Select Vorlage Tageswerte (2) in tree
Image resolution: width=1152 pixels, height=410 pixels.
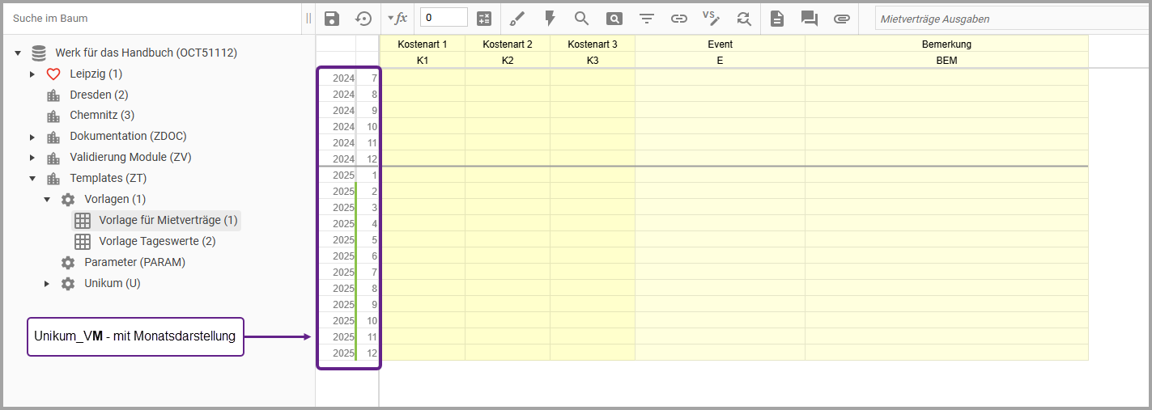click(x=157, y=241)
